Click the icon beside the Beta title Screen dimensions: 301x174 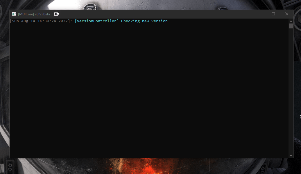pos(56,14)
